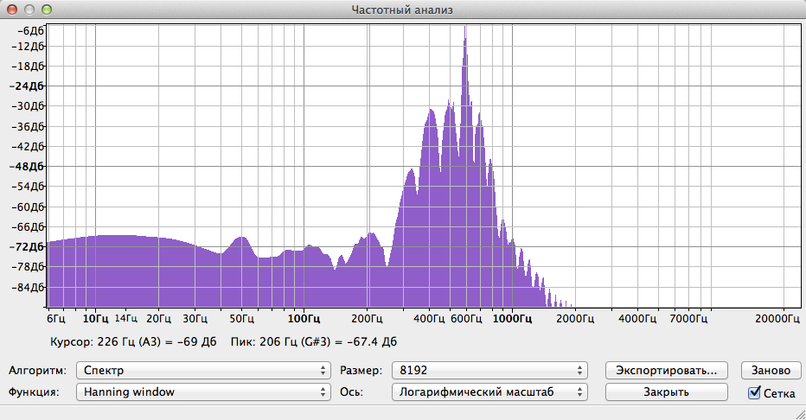Click the 10Гц axis label
The height and width of the screenshot is (420, 806).
(96, 319)
